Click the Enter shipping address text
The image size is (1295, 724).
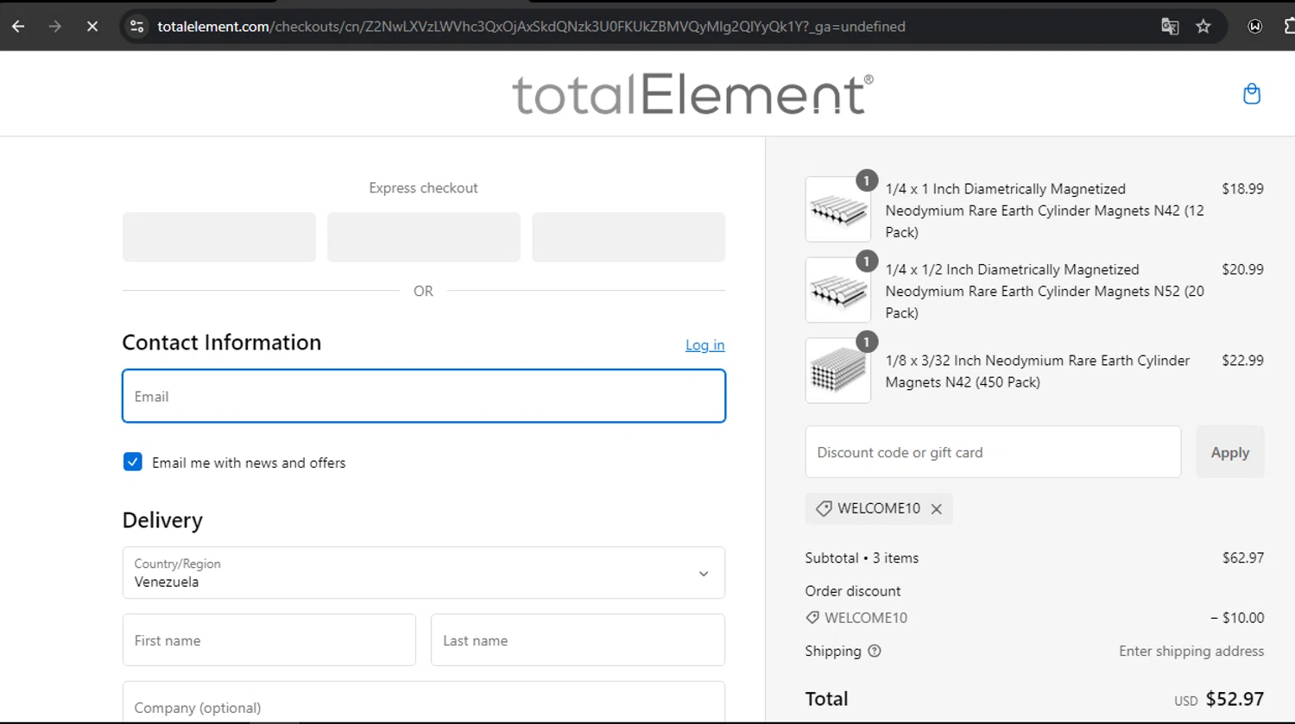[x=1191, y=652]
